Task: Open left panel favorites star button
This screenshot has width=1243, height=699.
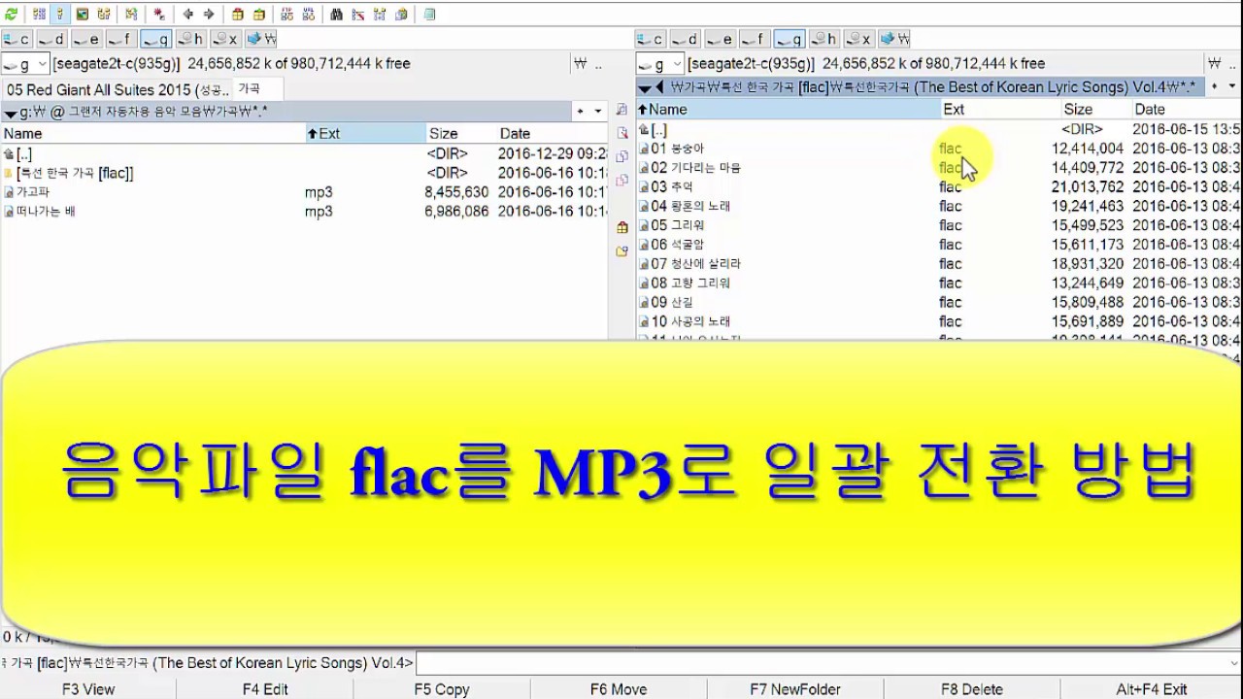Action: (580, 112)
